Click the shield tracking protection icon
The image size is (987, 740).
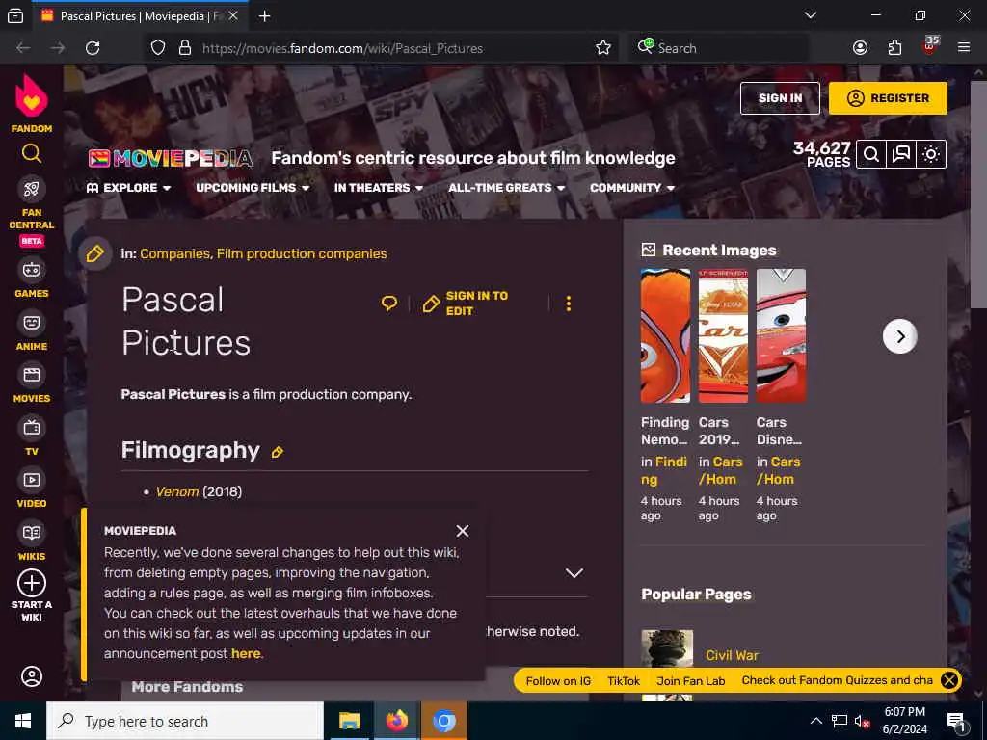coord(157,48)
